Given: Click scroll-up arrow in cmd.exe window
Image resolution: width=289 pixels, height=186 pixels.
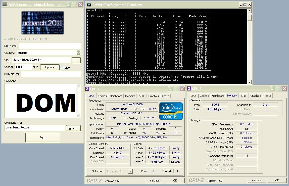Looking at the screenshot, I should (249, 11).
